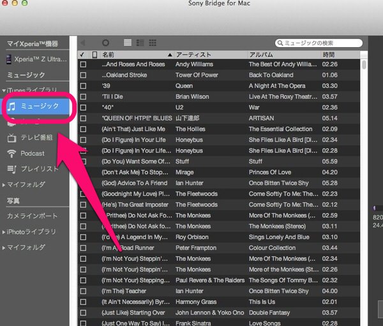Click the magnifier icon in search field
This screenshot has width=383, height=326.
280,43
